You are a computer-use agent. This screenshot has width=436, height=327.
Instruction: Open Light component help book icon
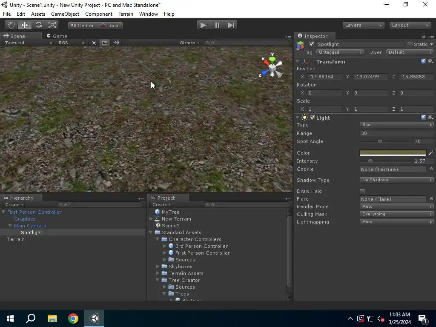(423, 118)
